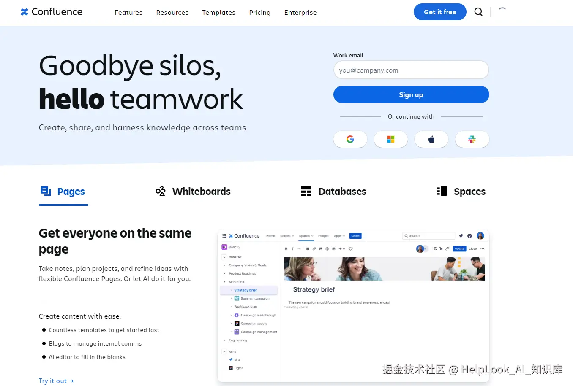573x386 pixels.
Task: Toggle the Product Roadmap chevron in the sidebar
Action: click(224, 273)
